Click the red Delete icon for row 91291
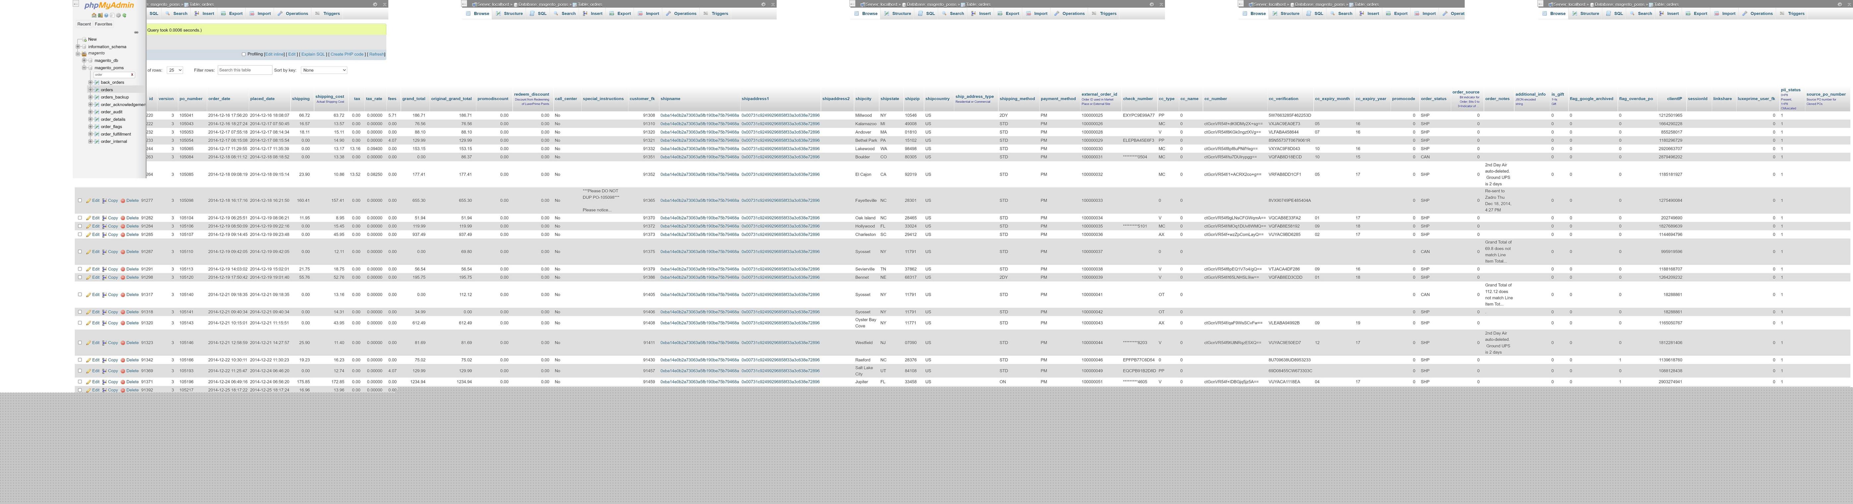 tap(123, 269)
